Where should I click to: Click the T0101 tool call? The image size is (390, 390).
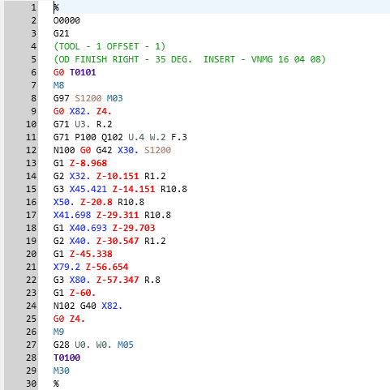[x=83, y=72]
